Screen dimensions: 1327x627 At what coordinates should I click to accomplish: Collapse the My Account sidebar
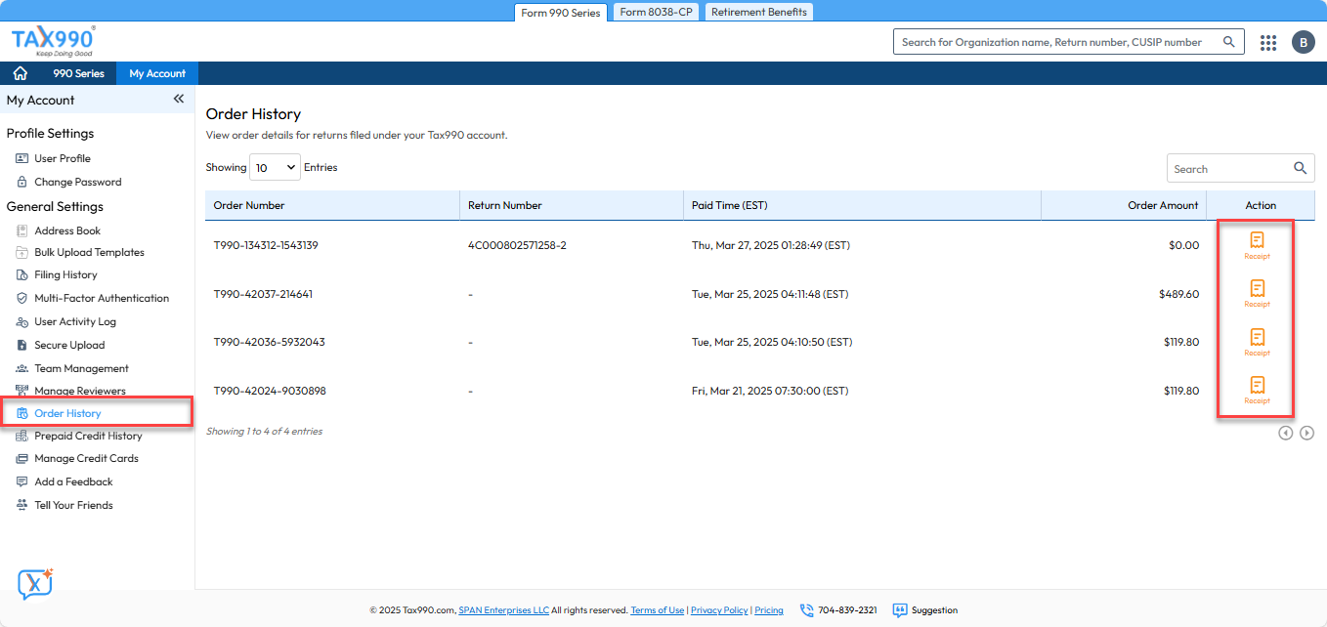[x=179, y=99]
